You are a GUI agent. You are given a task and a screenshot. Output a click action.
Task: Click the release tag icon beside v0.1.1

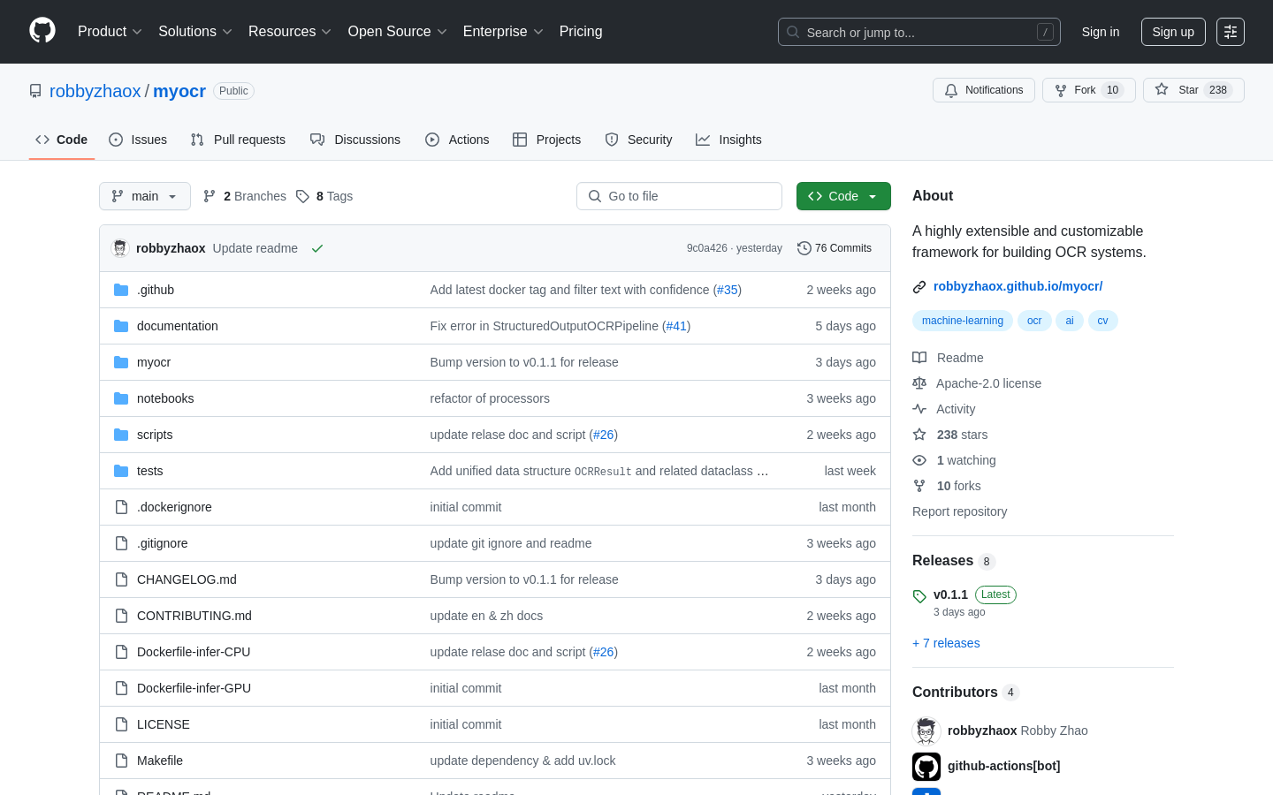pos(919,596)
